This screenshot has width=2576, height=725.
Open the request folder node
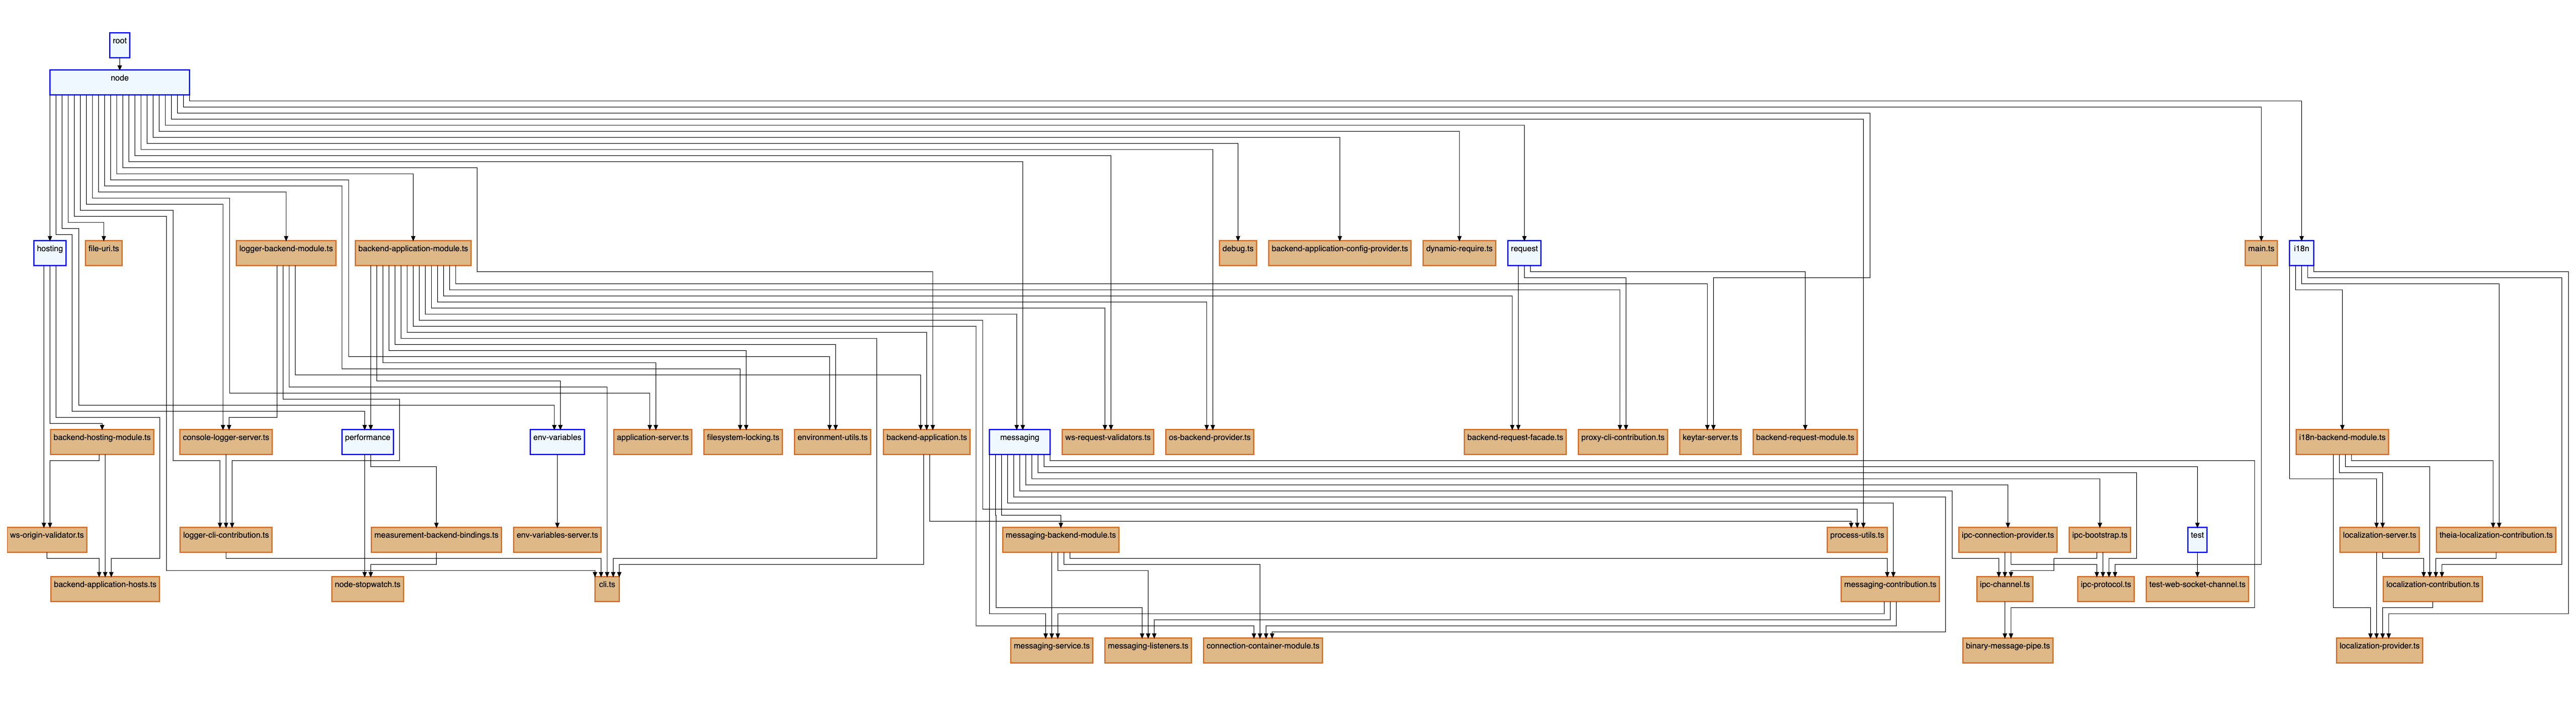1524,253
